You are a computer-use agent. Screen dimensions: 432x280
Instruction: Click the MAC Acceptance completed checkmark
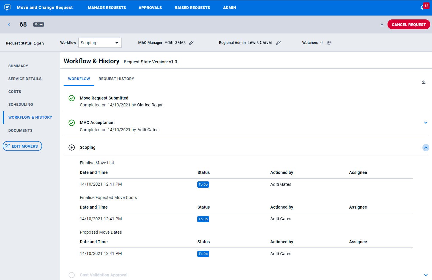[71, 123]
